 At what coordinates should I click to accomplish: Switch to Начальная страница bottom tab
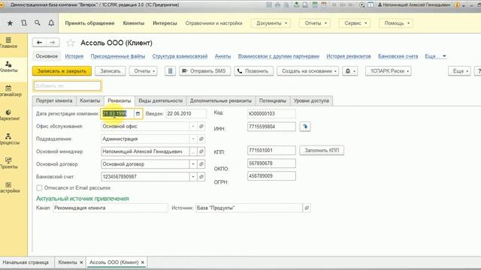(26, 262)
